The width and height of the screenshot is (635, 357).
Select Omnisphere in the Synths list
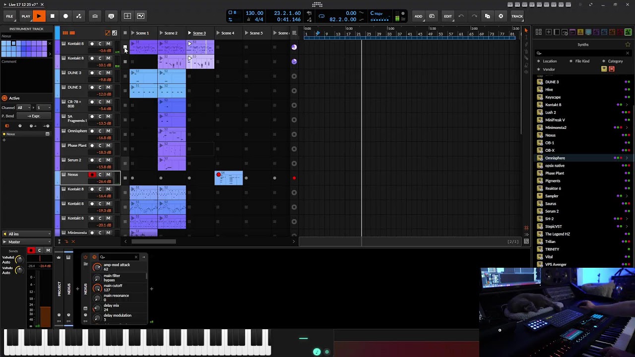pos(555,158)
